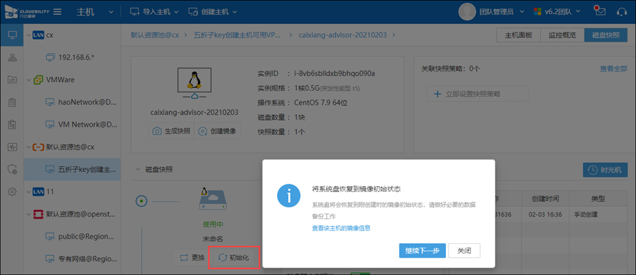Click 继续下一步 in the dialog
636x275 pixels.
422,250
